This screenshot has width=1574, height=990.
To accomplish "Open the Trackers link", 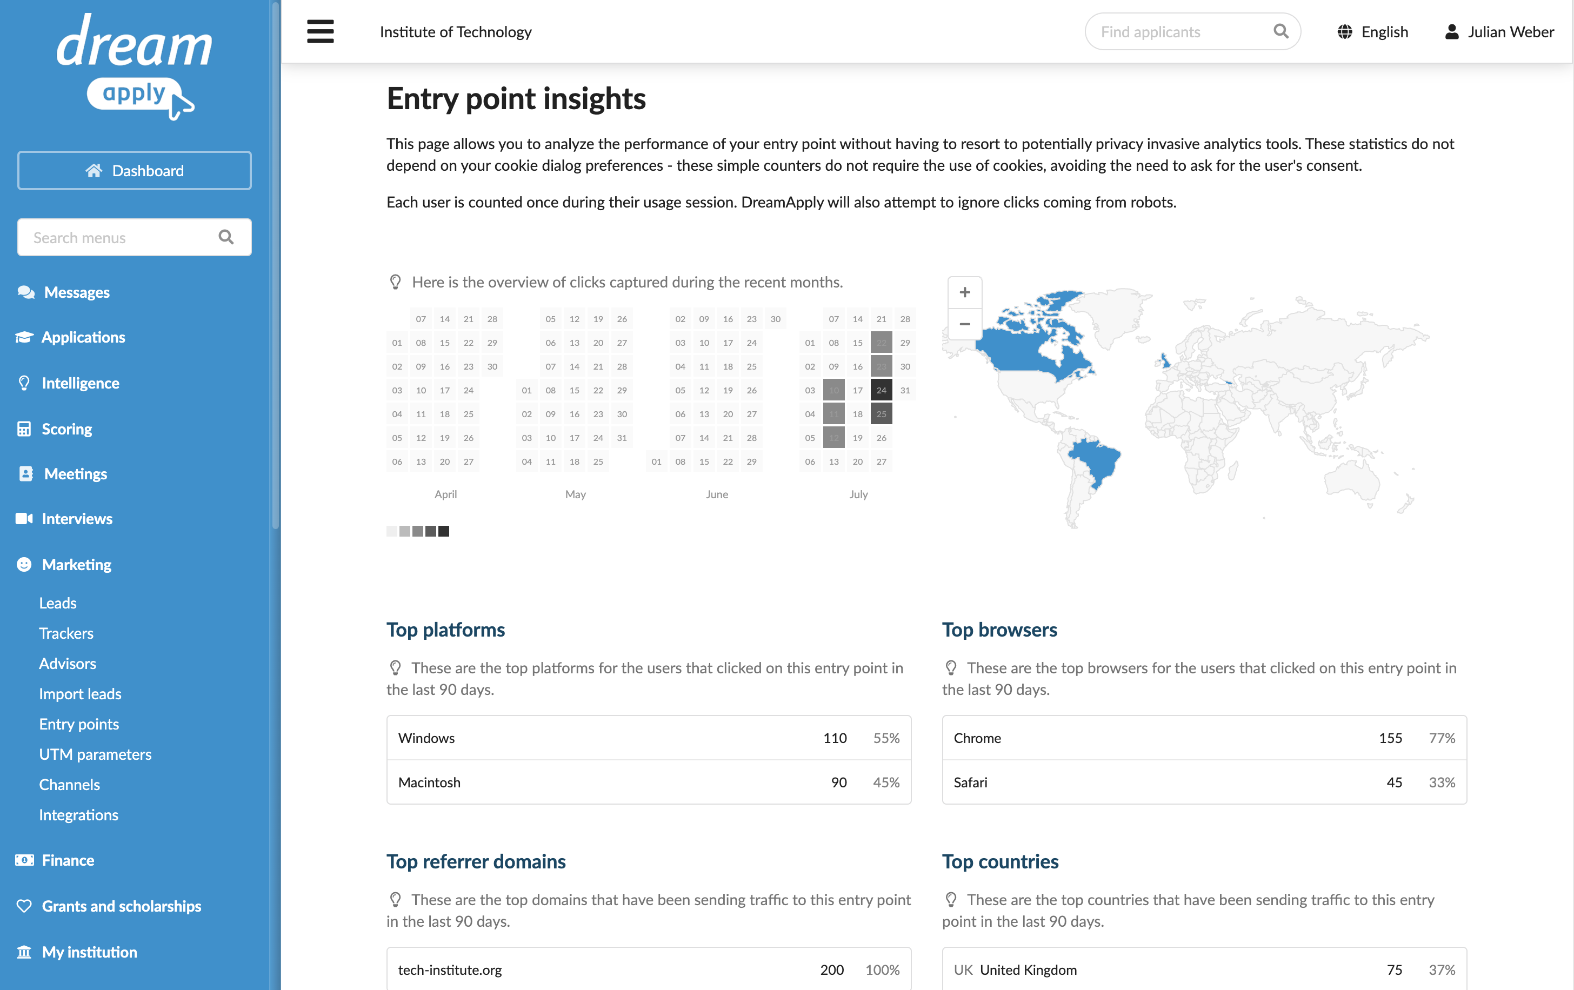I will (x=66, y=633).
